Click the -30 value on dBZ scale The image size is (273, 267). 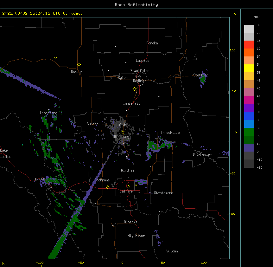[259, 167]
